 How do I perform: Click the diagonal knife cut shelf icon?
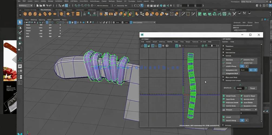183,14
